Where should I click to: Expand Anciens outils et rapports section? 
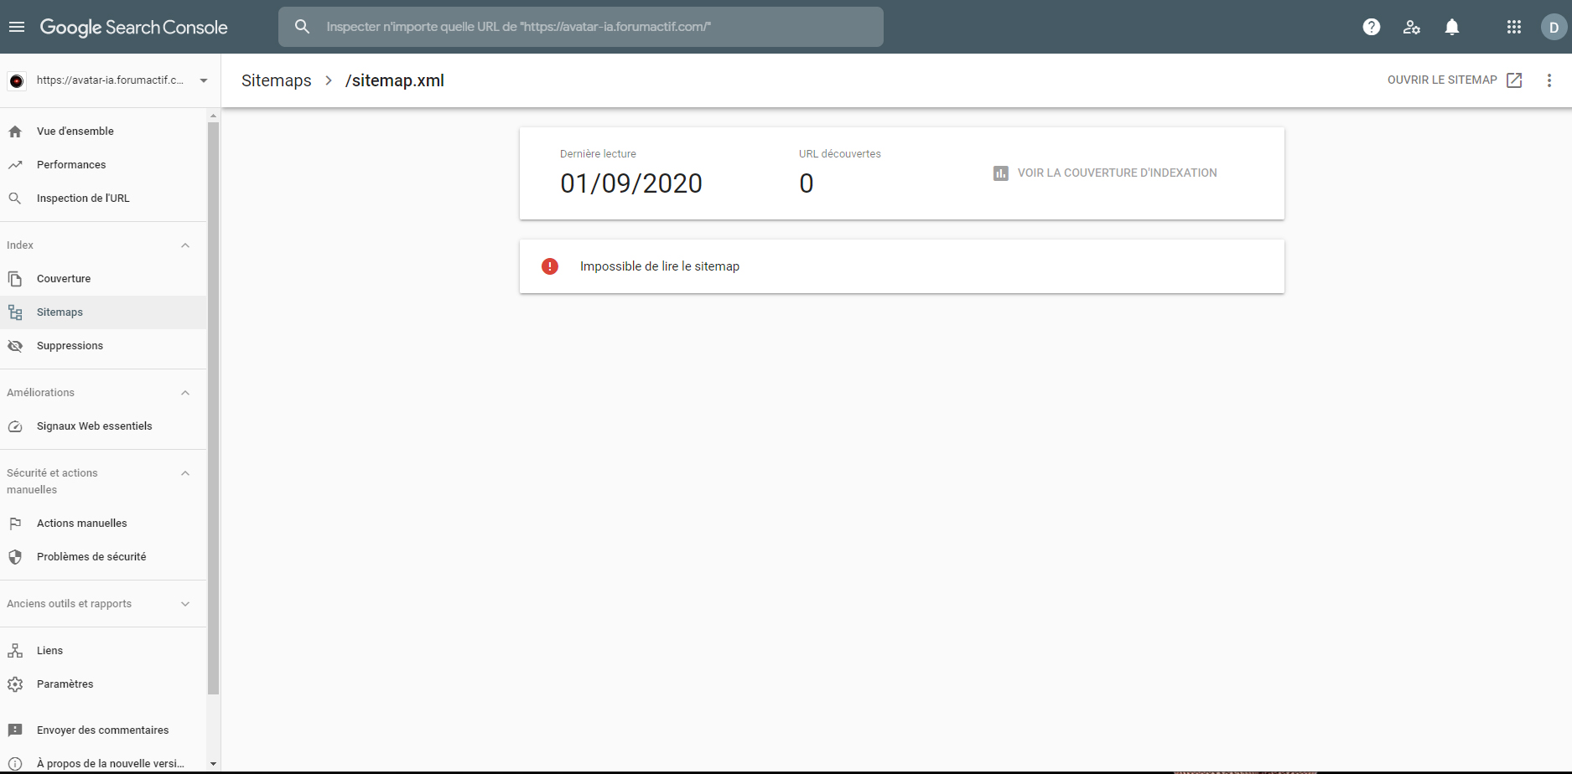click(185, 604)
